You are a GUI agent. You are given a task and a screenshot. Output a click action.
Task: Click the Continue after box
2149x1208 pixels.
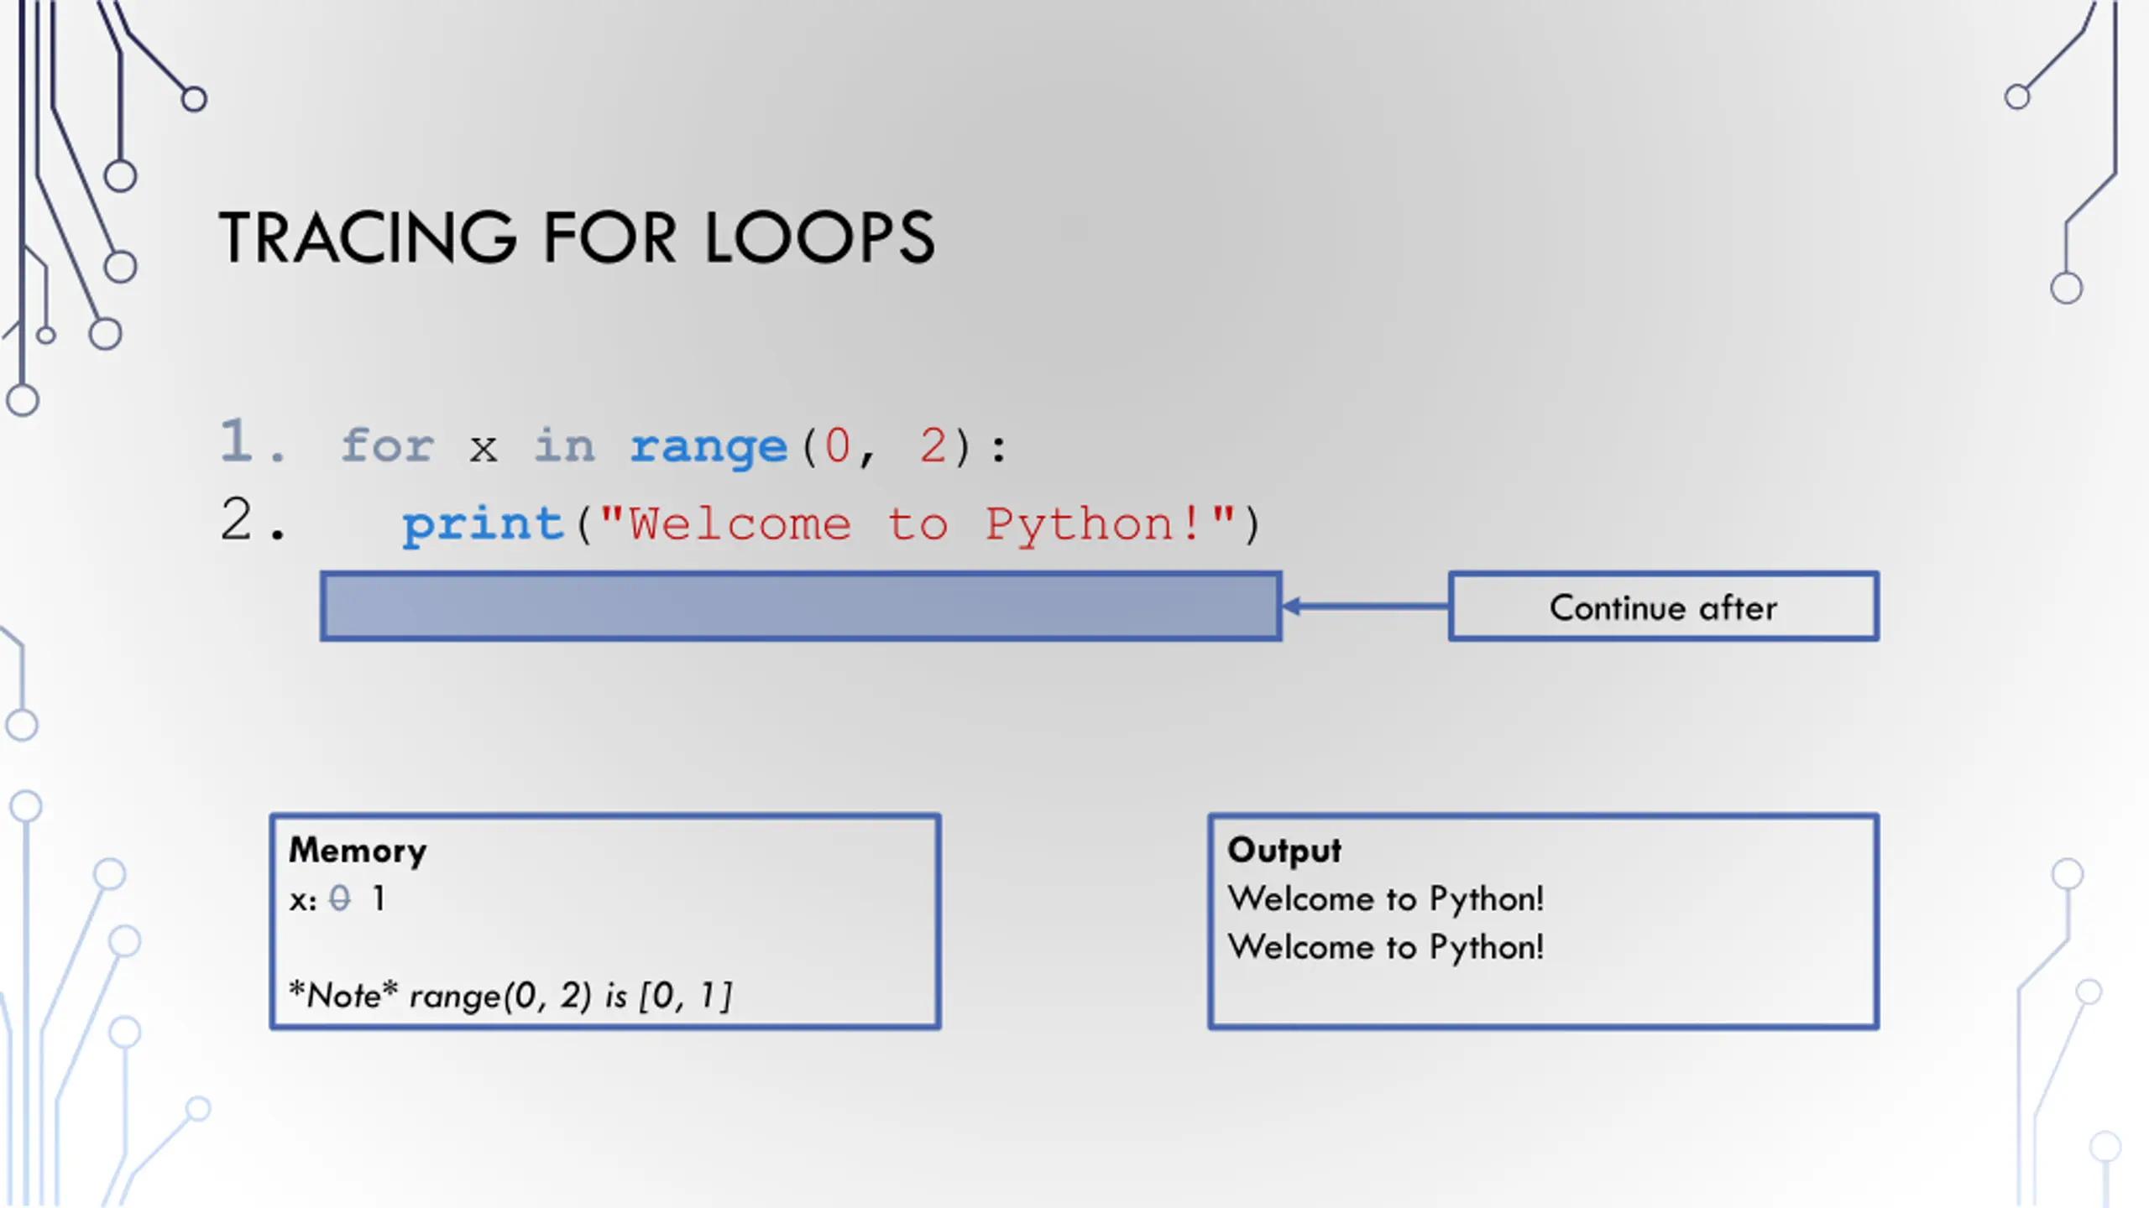[x=1663, y=607]
